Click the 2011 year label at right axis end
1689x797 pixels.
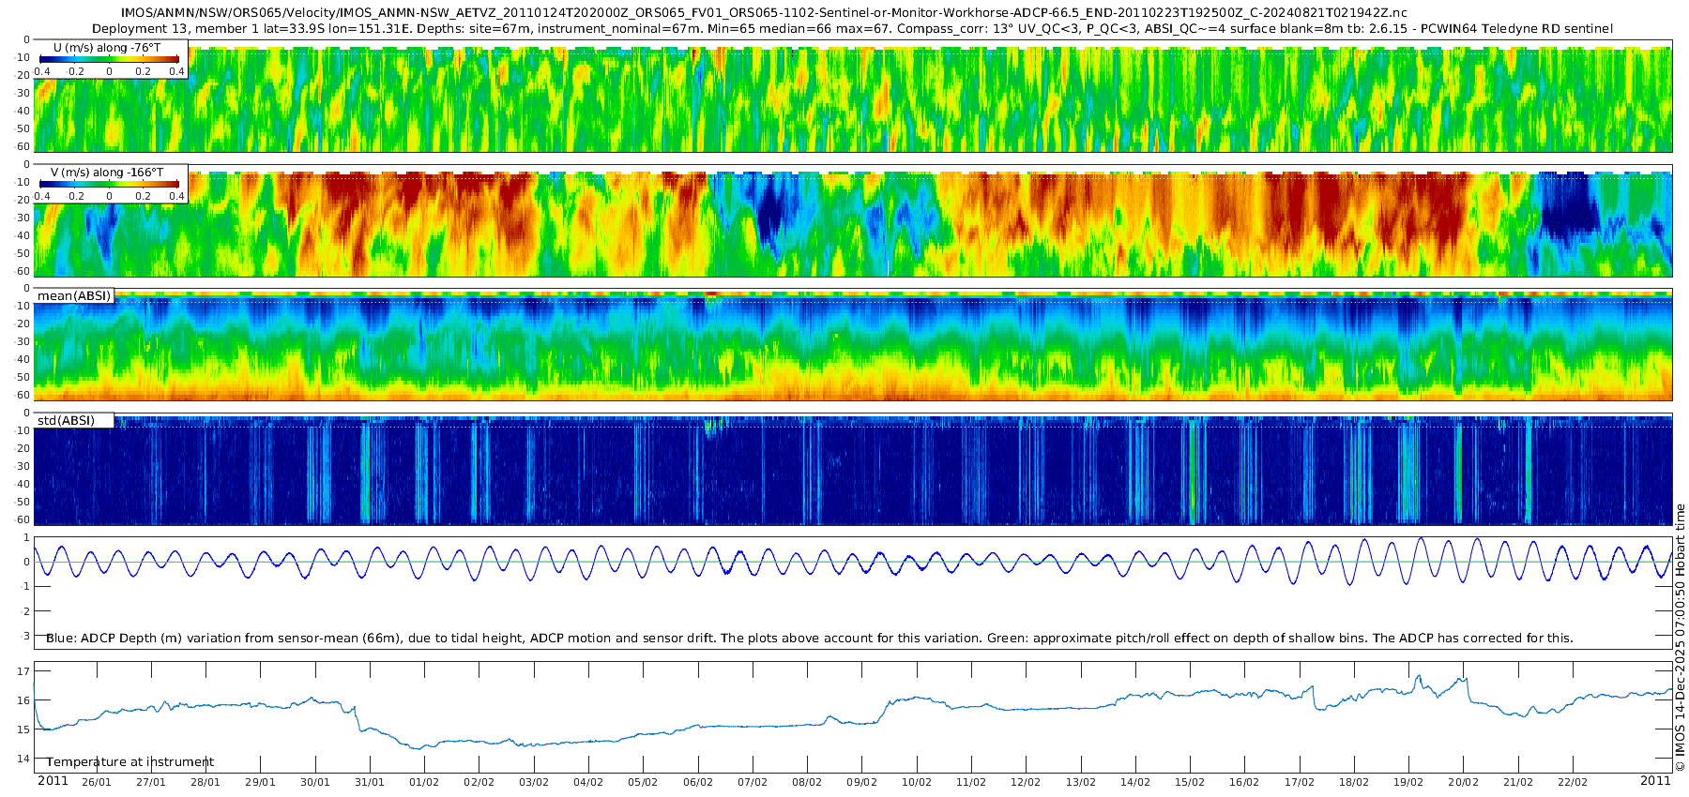pyautogui.click(x=1655, y=780)
